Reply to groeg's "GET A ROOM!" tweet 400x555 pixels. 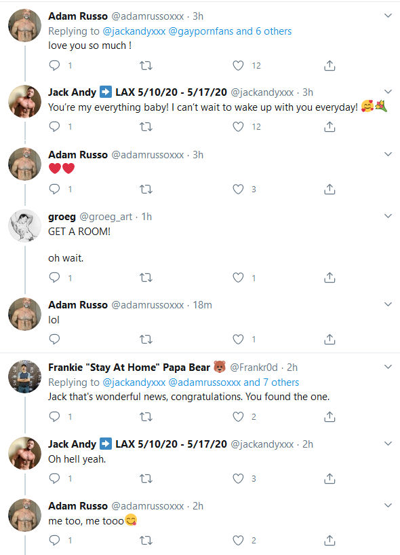pos(54,277)
